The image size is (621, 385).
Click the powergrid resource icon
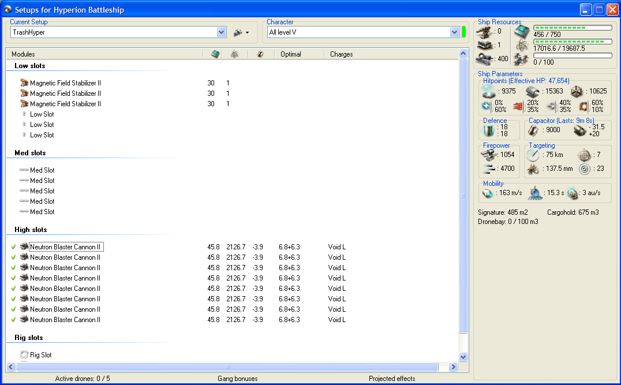pyautogui.click(x=522, y=45)
